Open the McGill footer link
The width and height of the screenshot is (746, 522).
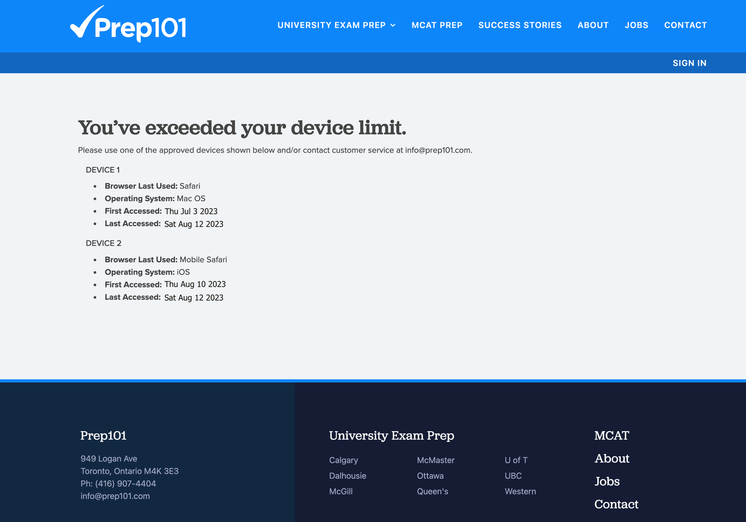tap(341, 491)
